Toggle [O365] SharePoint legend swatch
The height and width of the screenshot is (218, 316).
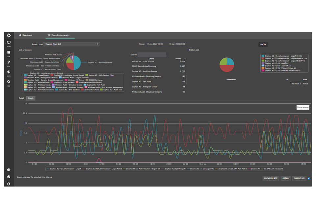pos(82,89)
